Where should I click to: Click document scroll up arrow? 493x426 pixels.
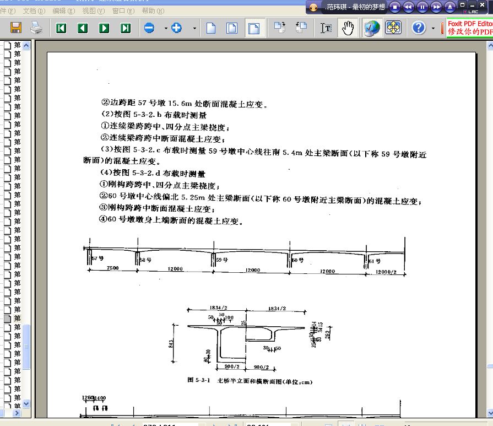(490, 46)
